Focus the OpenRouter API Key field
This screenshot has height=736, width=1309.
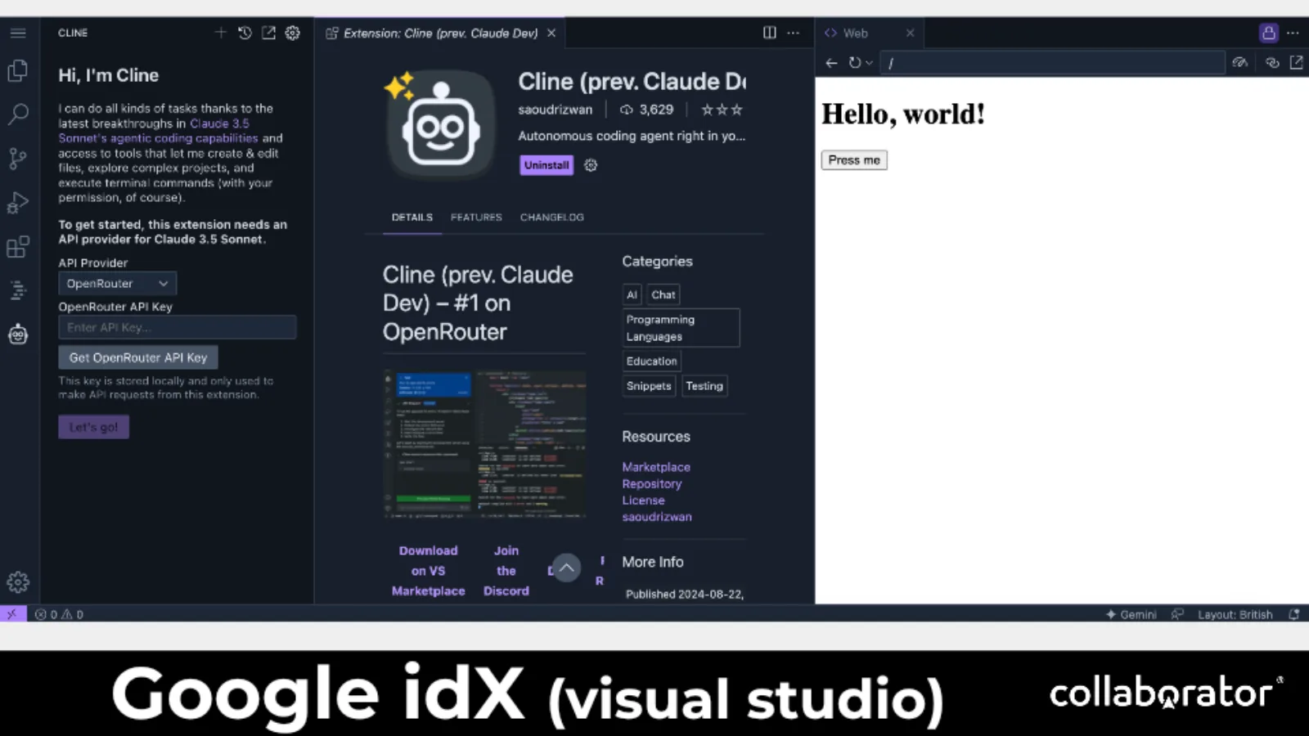(x=178, y=327)
